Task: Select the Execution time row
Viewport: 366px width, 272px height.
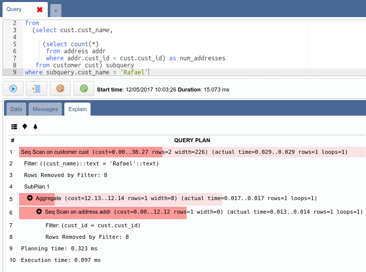Action: [x=61, y=260]
